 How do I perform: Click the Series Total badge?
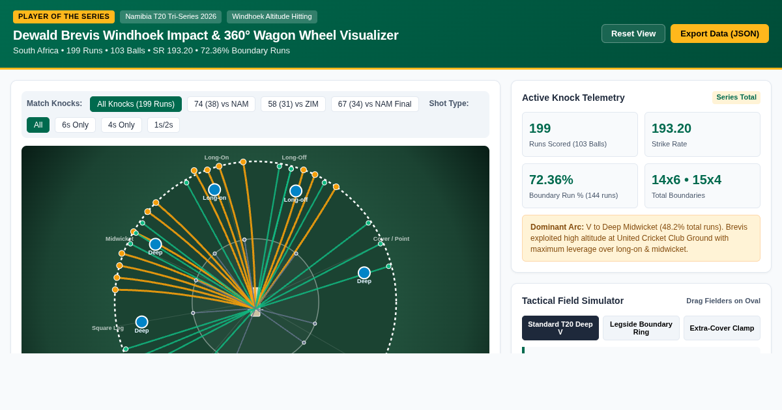[x=736, y=98]
